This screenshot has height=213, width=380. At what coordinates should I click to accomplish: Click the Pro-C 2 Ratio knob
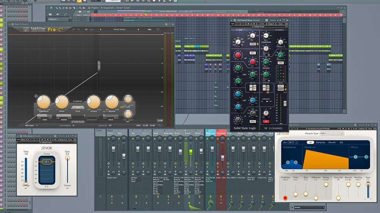click(62, 102)
